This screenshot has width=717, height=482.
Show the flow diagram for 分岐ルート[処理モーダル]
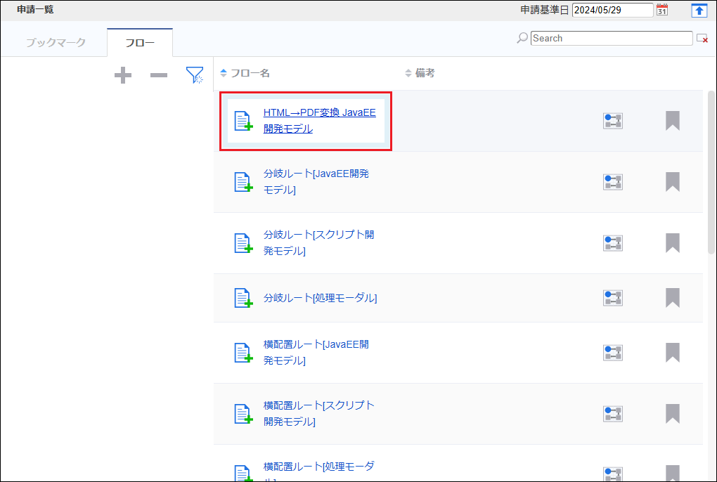[x=613, y=298]
